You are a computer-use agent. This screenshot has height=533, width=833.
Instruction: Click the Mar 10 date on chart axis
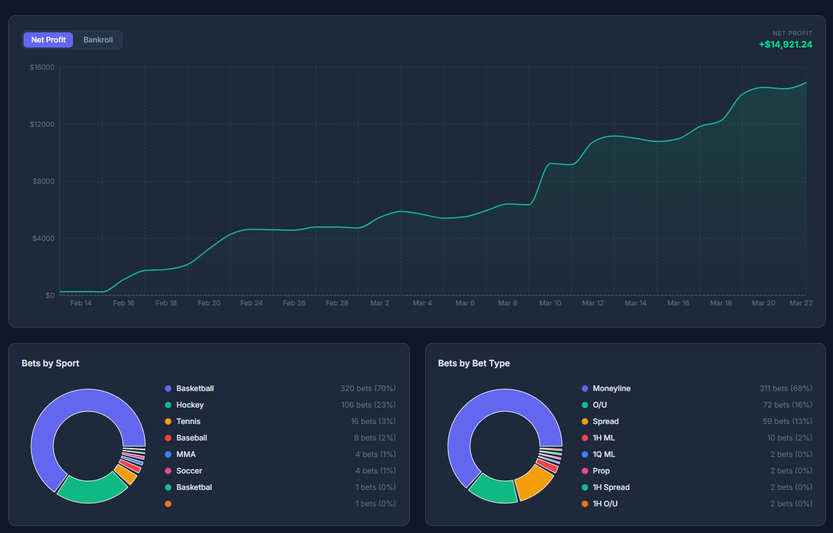point(550,304)
